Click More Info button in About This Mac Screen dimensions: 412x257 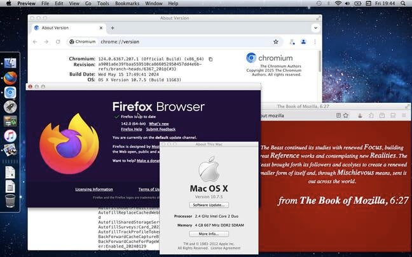coord(209,234)
